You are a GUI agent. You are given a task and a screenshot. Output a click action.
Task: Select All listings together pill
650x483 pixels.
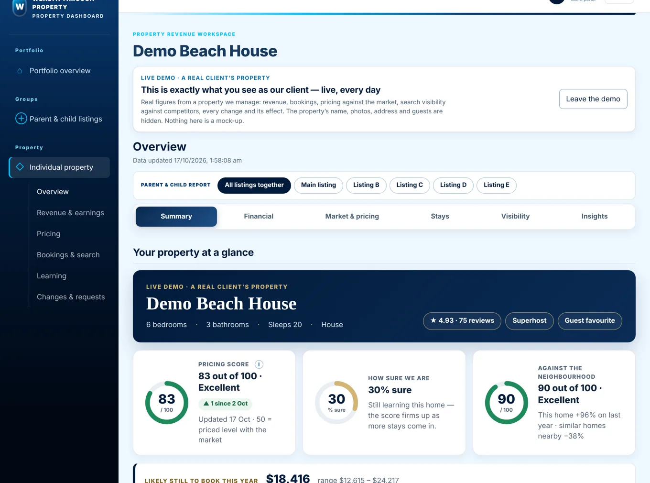254,185
